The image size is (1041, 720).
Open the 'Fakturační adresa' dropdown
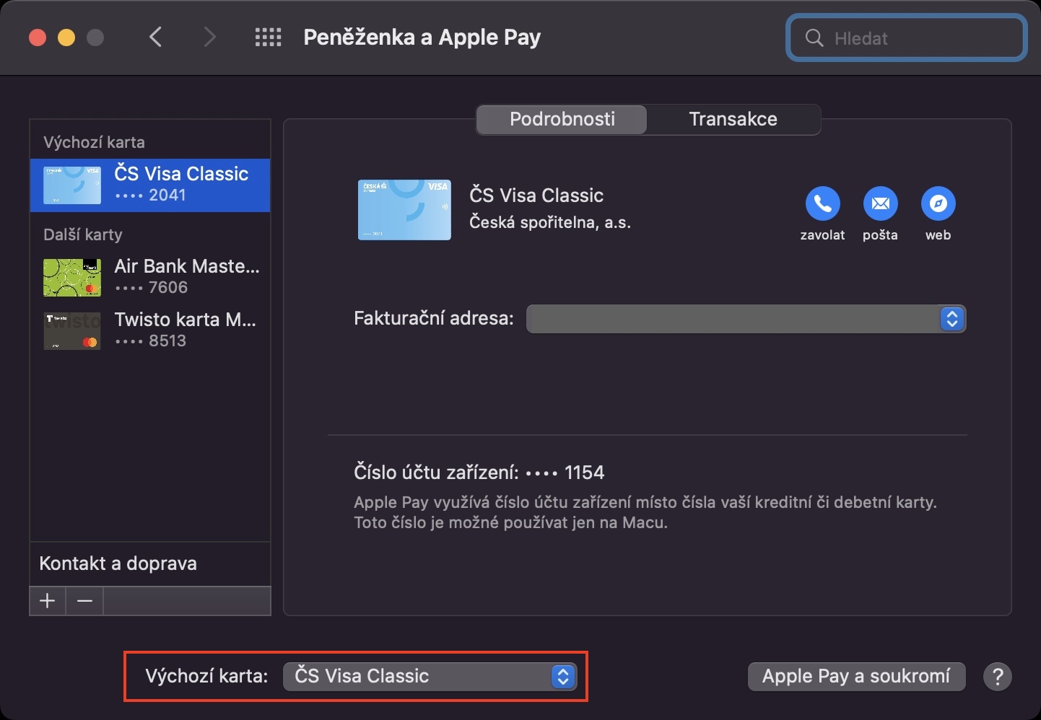point(746,319)
